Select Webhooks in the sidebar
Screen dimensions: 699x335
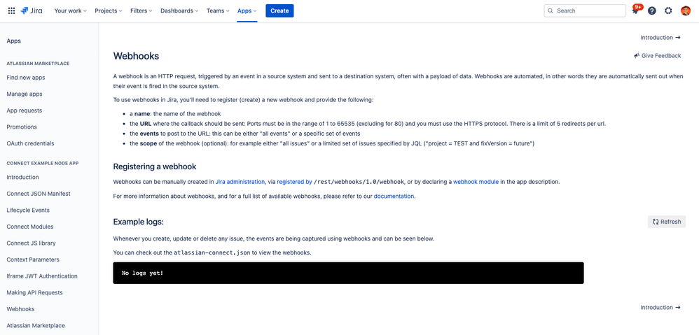[20, 308]
